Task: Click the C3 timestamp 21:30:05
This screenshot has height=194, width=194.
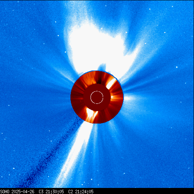Action: (55, 192)
